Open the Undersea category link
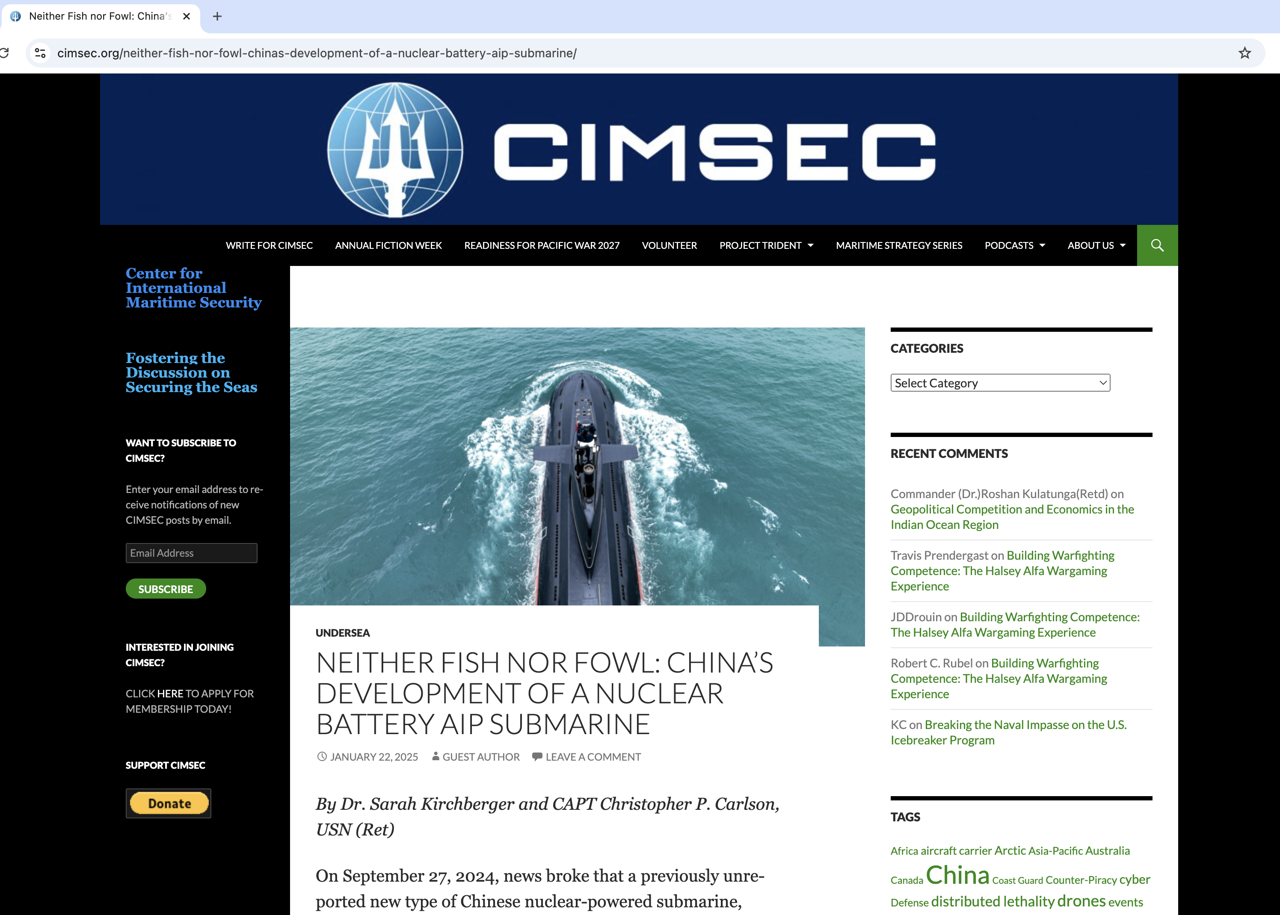 pyautogui.click(x=343, y=633)
